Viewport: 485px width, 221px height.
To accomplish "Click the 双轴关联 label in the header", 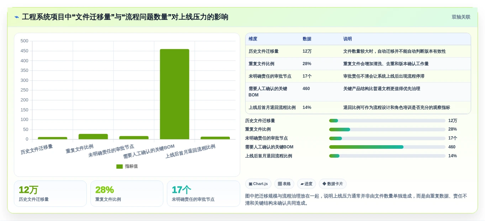I will [461, 17].
